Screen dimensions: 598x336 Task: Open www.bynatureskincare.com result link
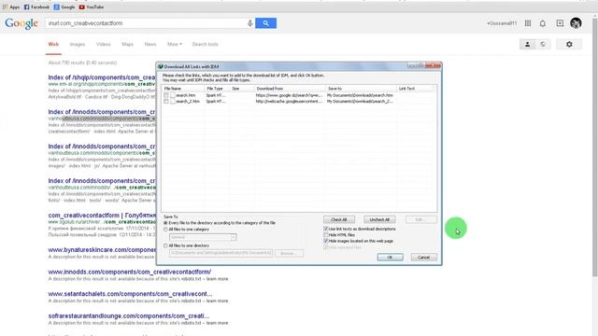coord(102,250)
